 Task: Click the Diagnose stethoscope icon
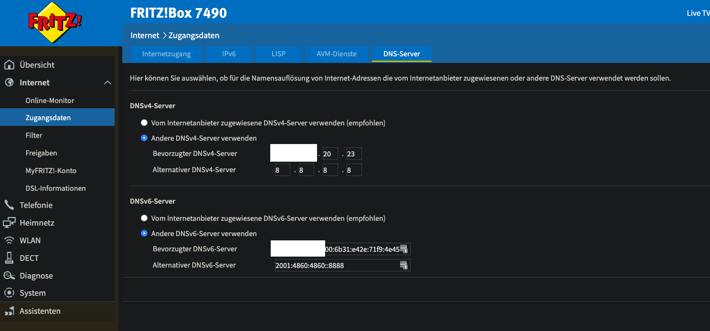[9, 276]
